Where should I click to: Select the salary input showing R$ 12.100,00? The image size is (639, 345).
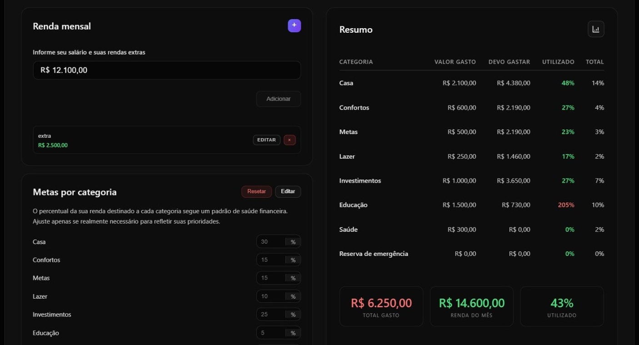[x=166, y=70]
